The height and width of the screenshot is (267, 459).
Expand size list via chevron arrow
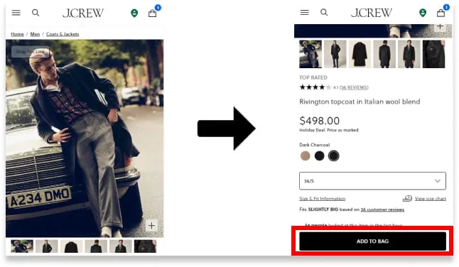pyautogui.click(x=438, y=181)
